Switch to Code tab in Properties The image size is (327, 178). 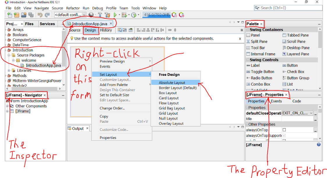296,101
